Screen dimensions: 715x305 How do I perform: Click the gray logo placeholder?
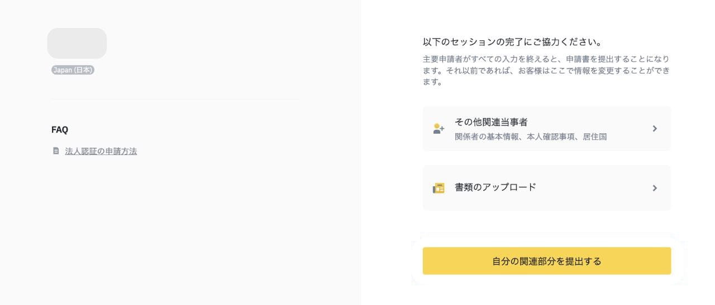click(x=77, y=43)
